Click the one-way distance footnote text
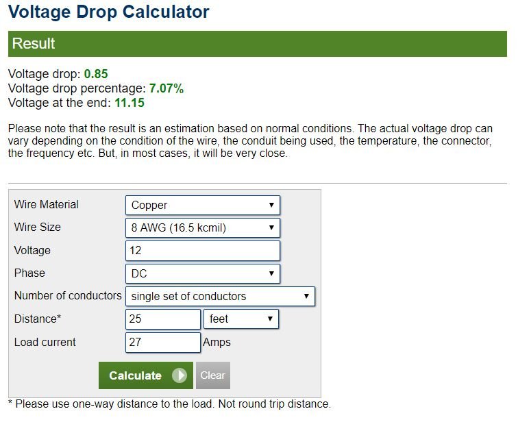The height and width of the screenshot is (433, 518). point(169,404)
